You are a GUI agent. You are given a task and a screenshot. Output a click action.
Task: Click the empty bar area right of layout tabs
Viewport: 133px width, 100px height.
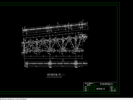point(80,99)
